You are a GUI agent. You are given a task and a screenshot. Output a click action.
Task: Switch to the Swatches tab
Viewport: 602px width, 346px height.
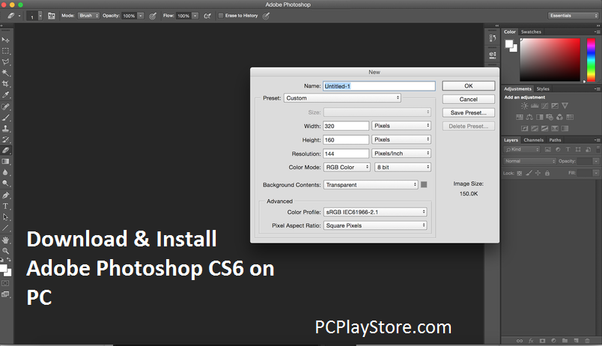531,32
